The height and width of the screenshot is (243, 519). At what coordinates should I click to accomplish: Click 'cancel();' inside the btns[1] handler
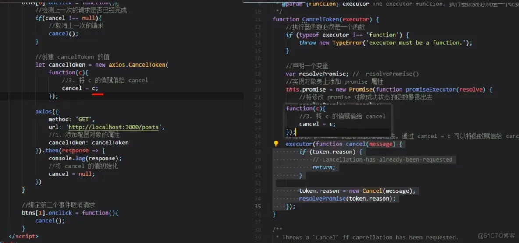coord(50,221)
